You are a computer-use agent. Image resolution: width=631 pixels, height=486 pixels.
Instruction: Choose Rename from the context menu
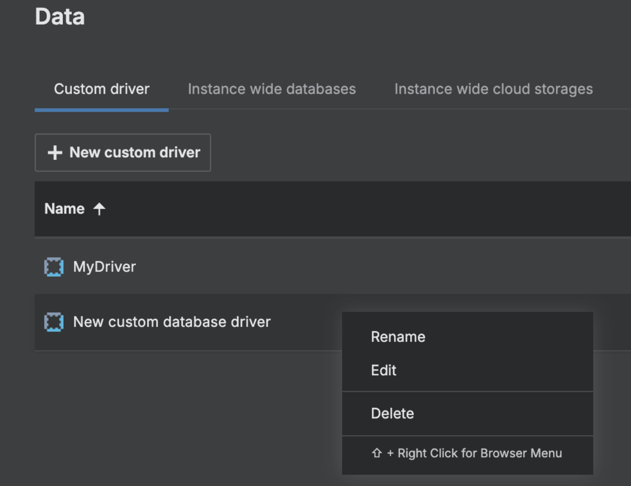[398, 336]
